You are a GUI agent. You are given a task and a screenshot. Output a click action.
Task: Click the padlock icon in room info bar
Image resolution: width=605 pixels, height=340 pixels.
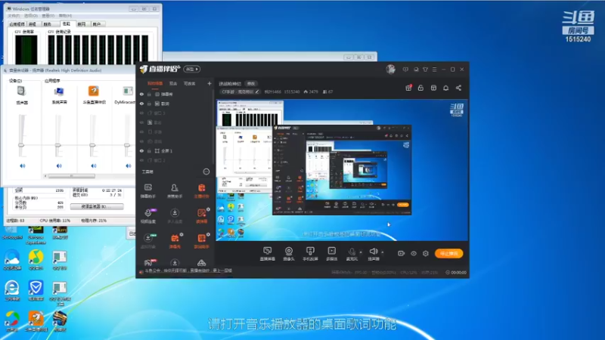coord(420,88)
